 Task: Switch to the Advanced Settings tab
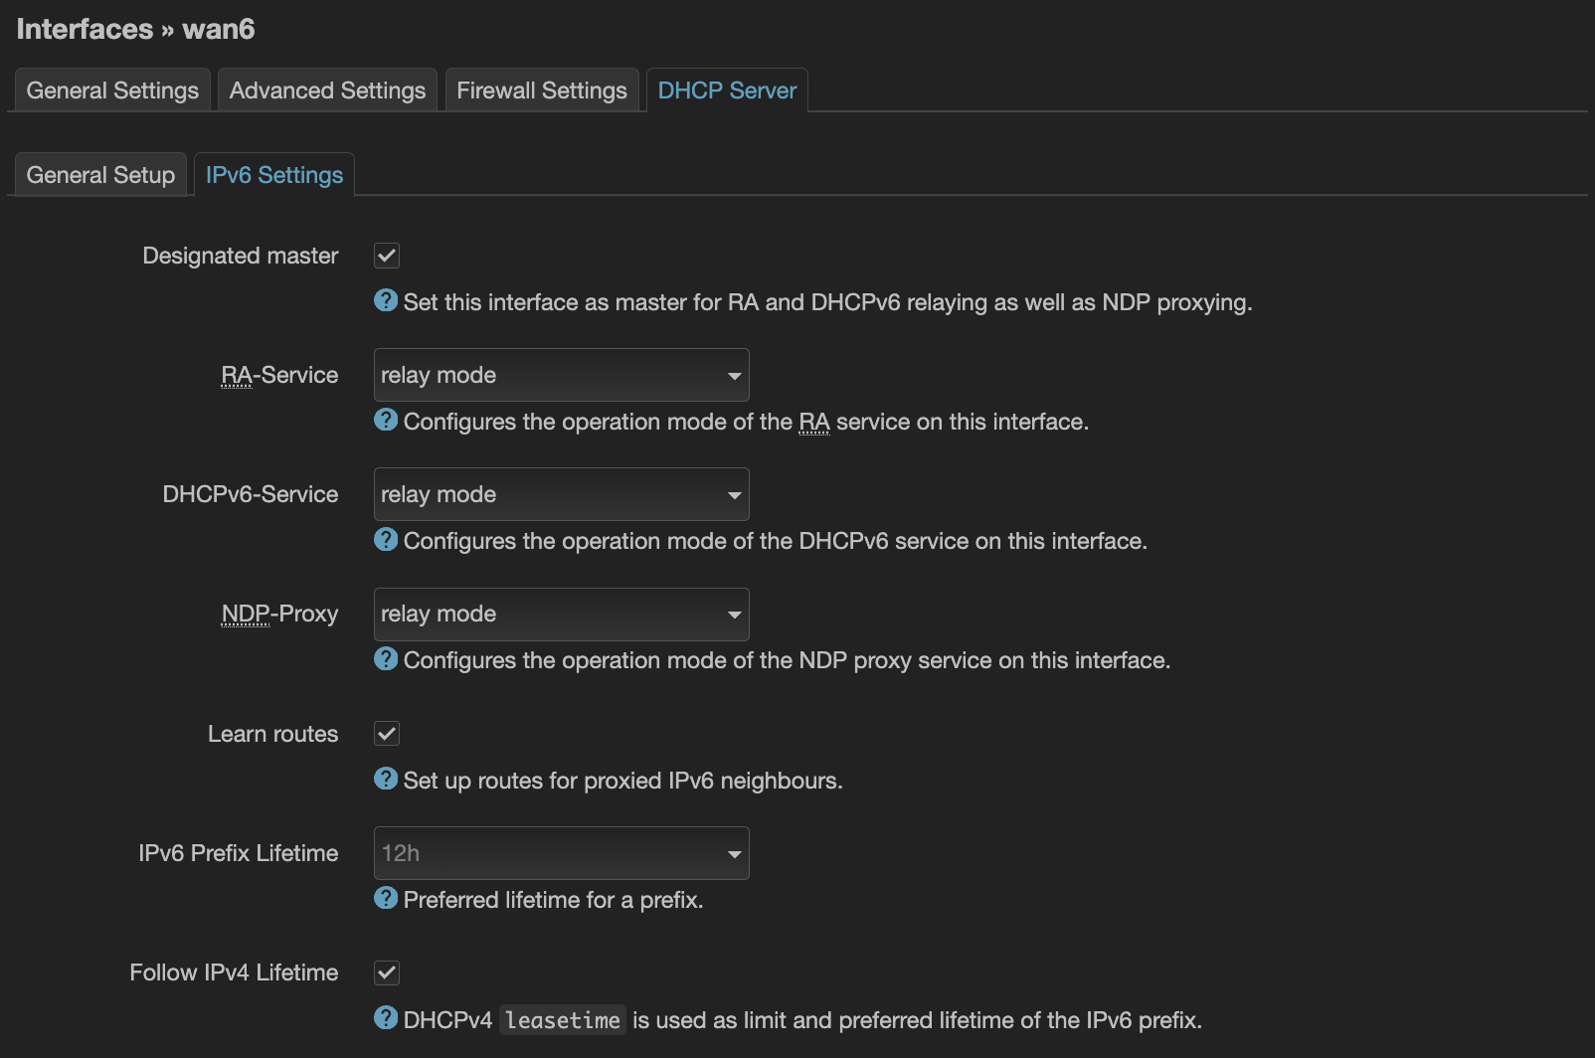tap(326, 89)
